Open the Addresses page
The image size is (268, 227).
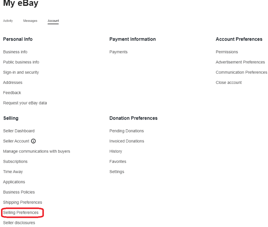pos(13,82)
